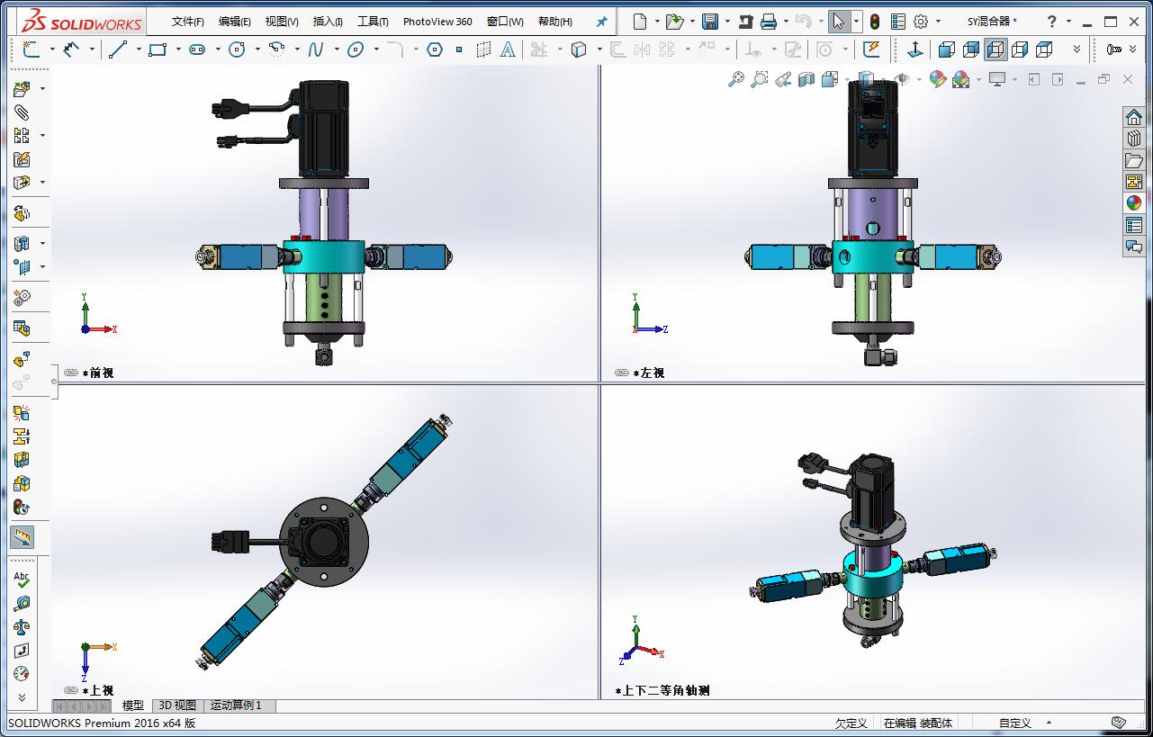Open the 插入(I) menu

(x=328, y=22)
